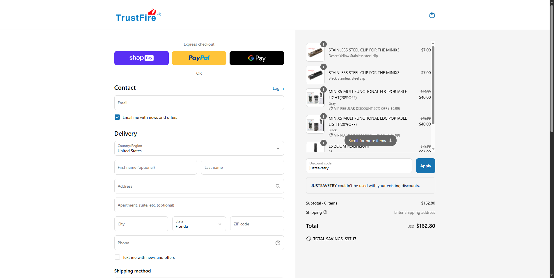The height and width of the screenshot is (278, 554).
Task: Focus the City field
Action: point(141,224)
